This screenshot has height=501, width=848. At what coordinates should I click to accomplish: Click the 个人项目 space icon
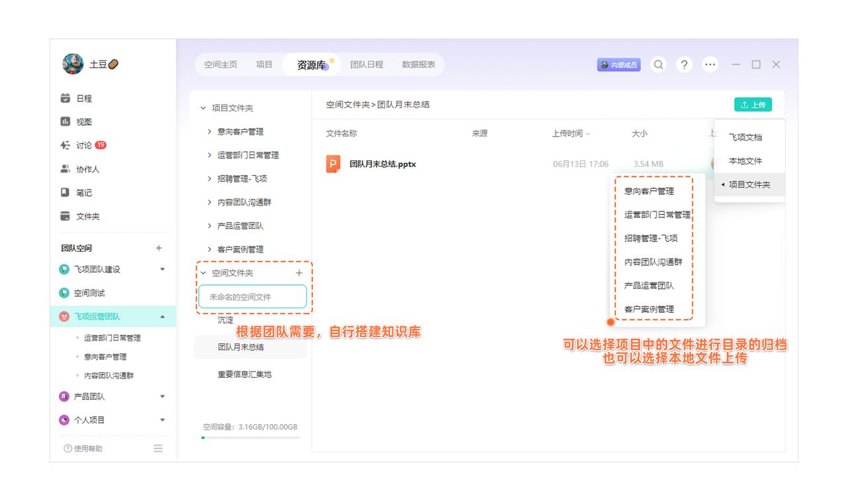pyautogui.click(x=64, y=420)
